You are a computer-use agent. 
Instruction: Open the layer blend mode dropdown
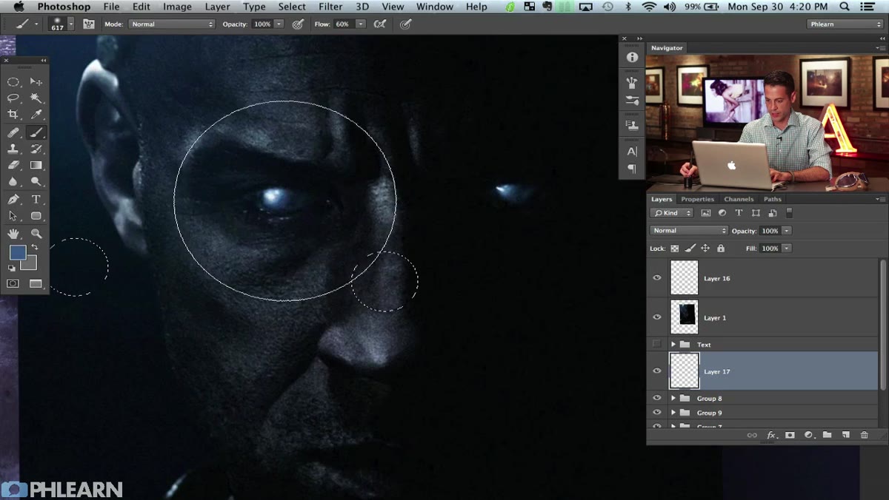tap(687, 231)
